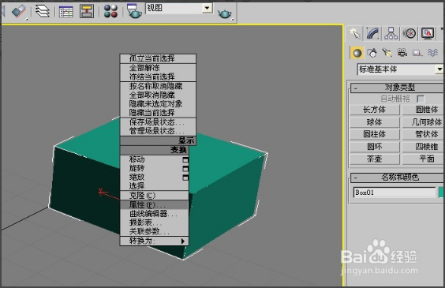Viewport: 445px width, 288px height.
Task: Switch to the Hierarchy panel tab
Action: point(391,33)
